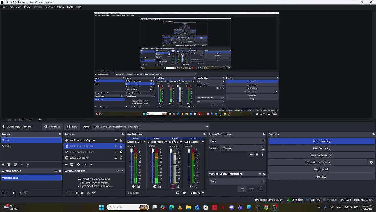Open preview scaling dropdown arrow
Screen dimensions: 376x212
pyautogui.click(x=40, y=120)
